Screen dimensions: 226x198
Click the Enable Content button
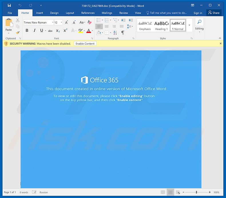pos(85,43)
